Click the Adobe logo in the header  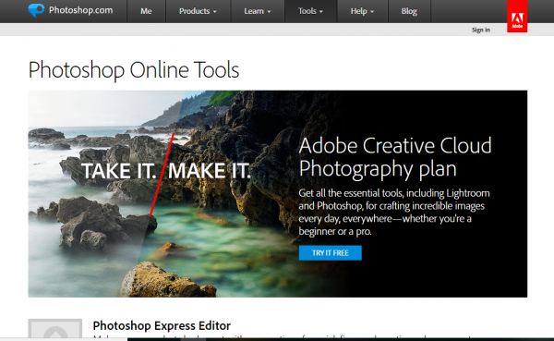pyautogui.click(x=517, y=17)
